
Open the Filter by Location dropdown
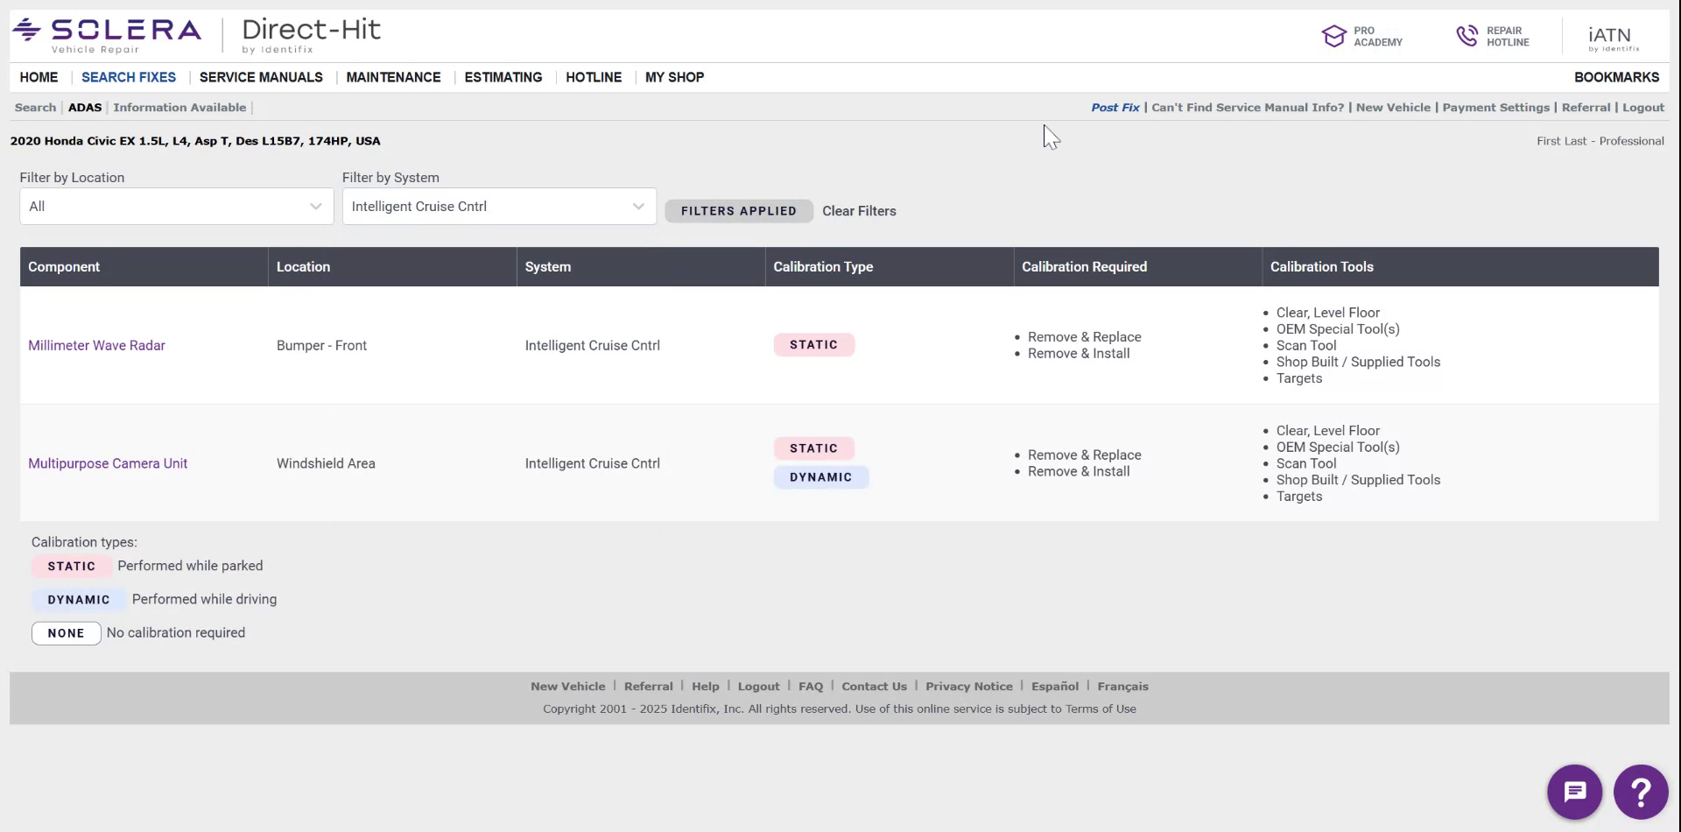tap(175, 206)
